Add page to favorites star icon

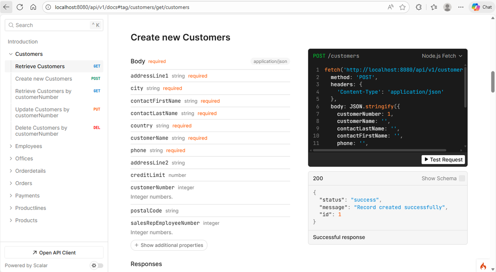(x=403, y=7)
